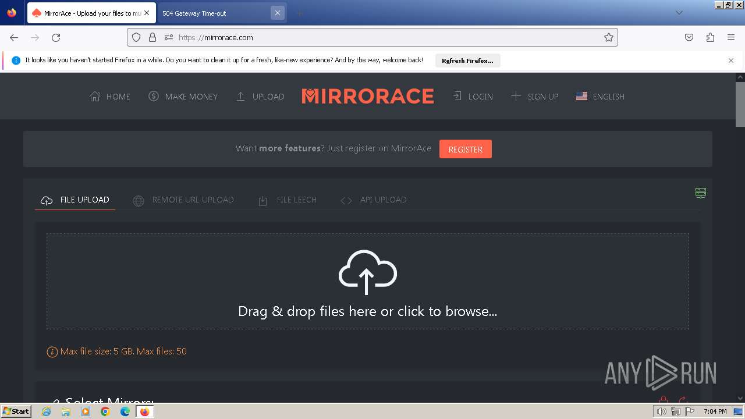Go to the MirrorAce HOME page
Screen dimensions: 745x419
click(x=109, y=97)
